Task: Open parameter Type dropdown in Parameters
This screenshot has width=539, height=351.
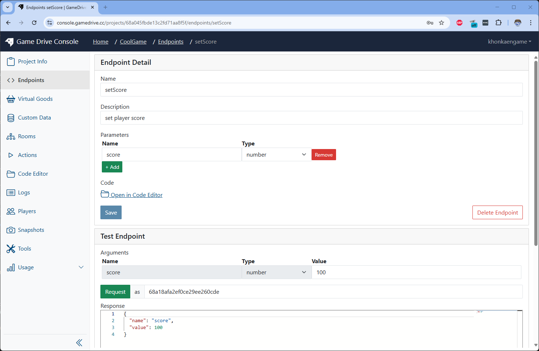Action: pyautogui.click(x=276, y=155)
